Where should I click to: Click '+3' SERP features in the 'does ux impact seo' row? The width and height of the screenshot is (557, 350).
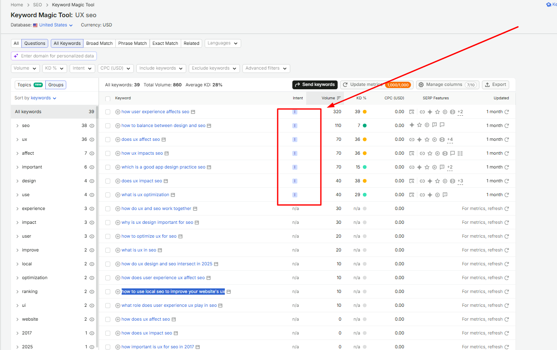point(460,181)
